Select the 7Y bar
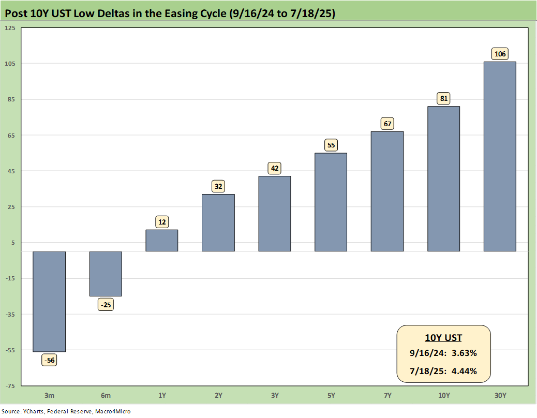 click(x=387, y=191)
